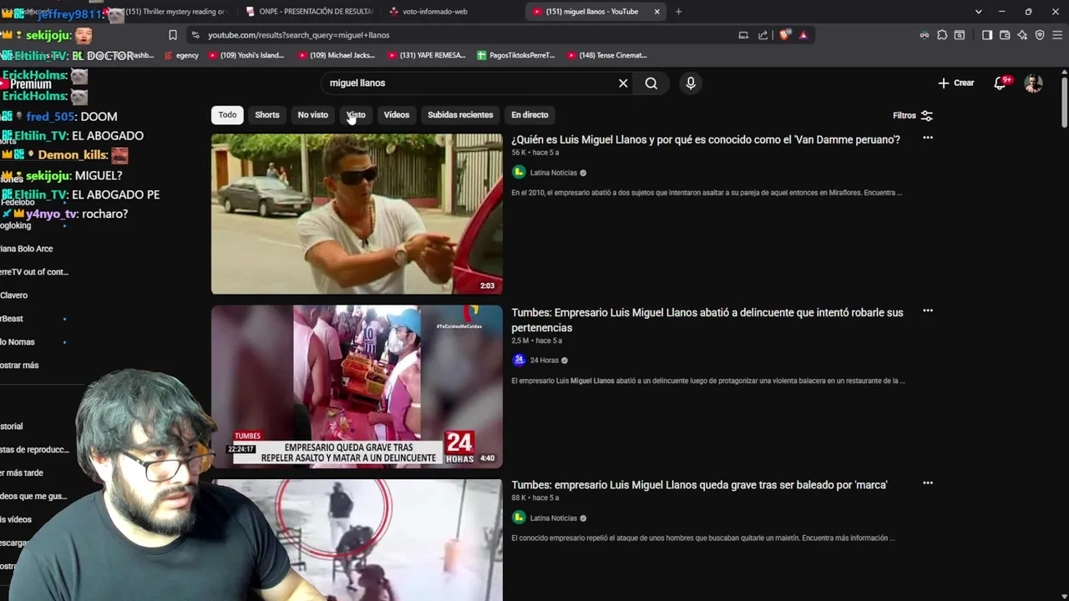Select the Todo filter chip
Image resolution: width=1069 pixels, height=601 pixels.
pyautogui.click(x=228, y=115)
